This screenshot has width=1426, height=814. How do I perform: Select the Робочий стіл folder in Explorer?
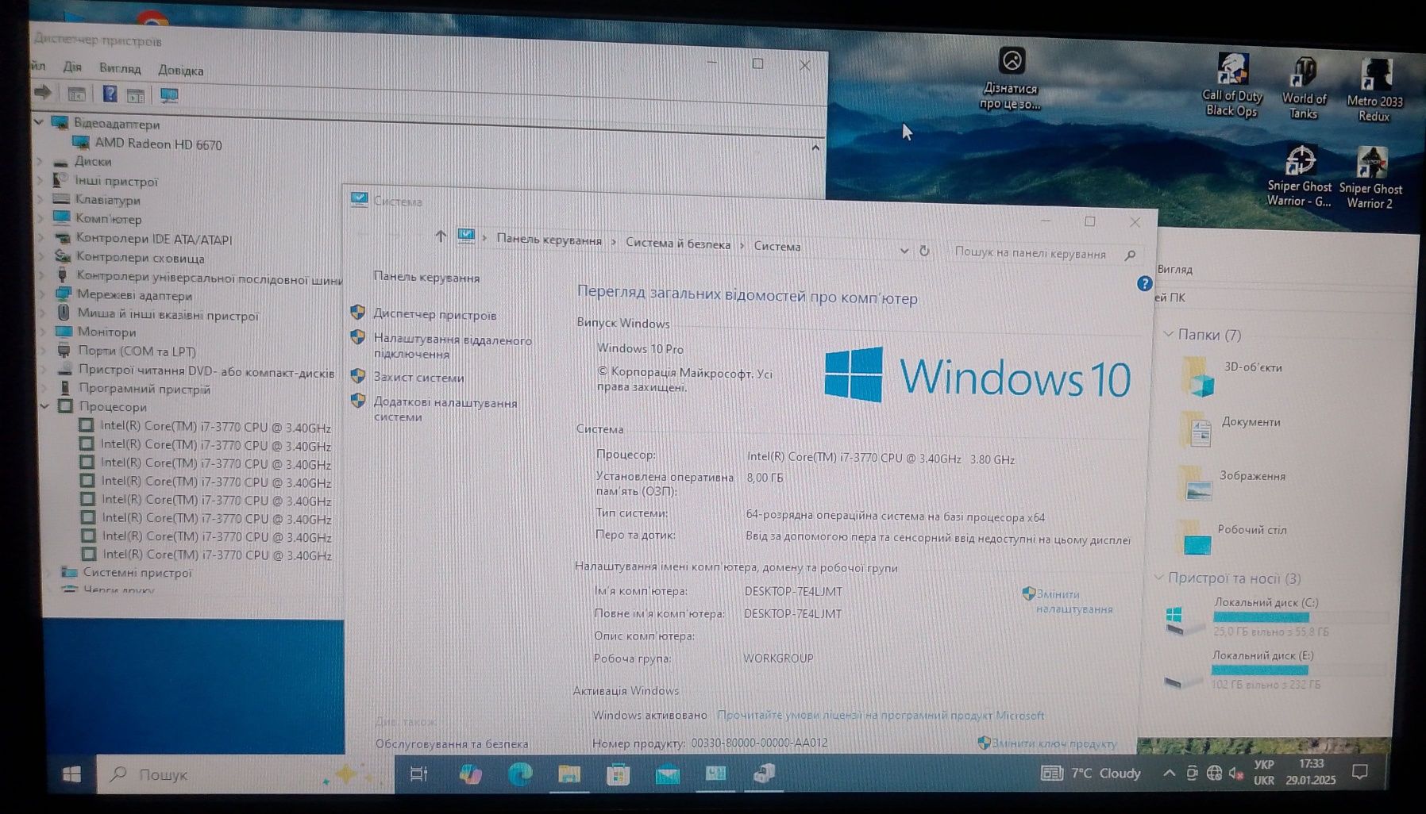[1233, 536]
